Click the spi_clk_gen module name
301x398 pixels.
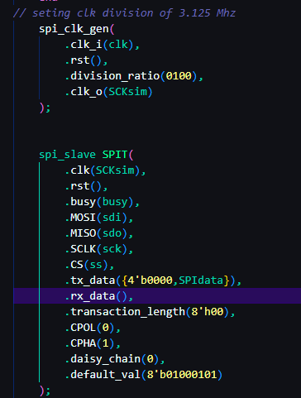(x=74, y=29)
